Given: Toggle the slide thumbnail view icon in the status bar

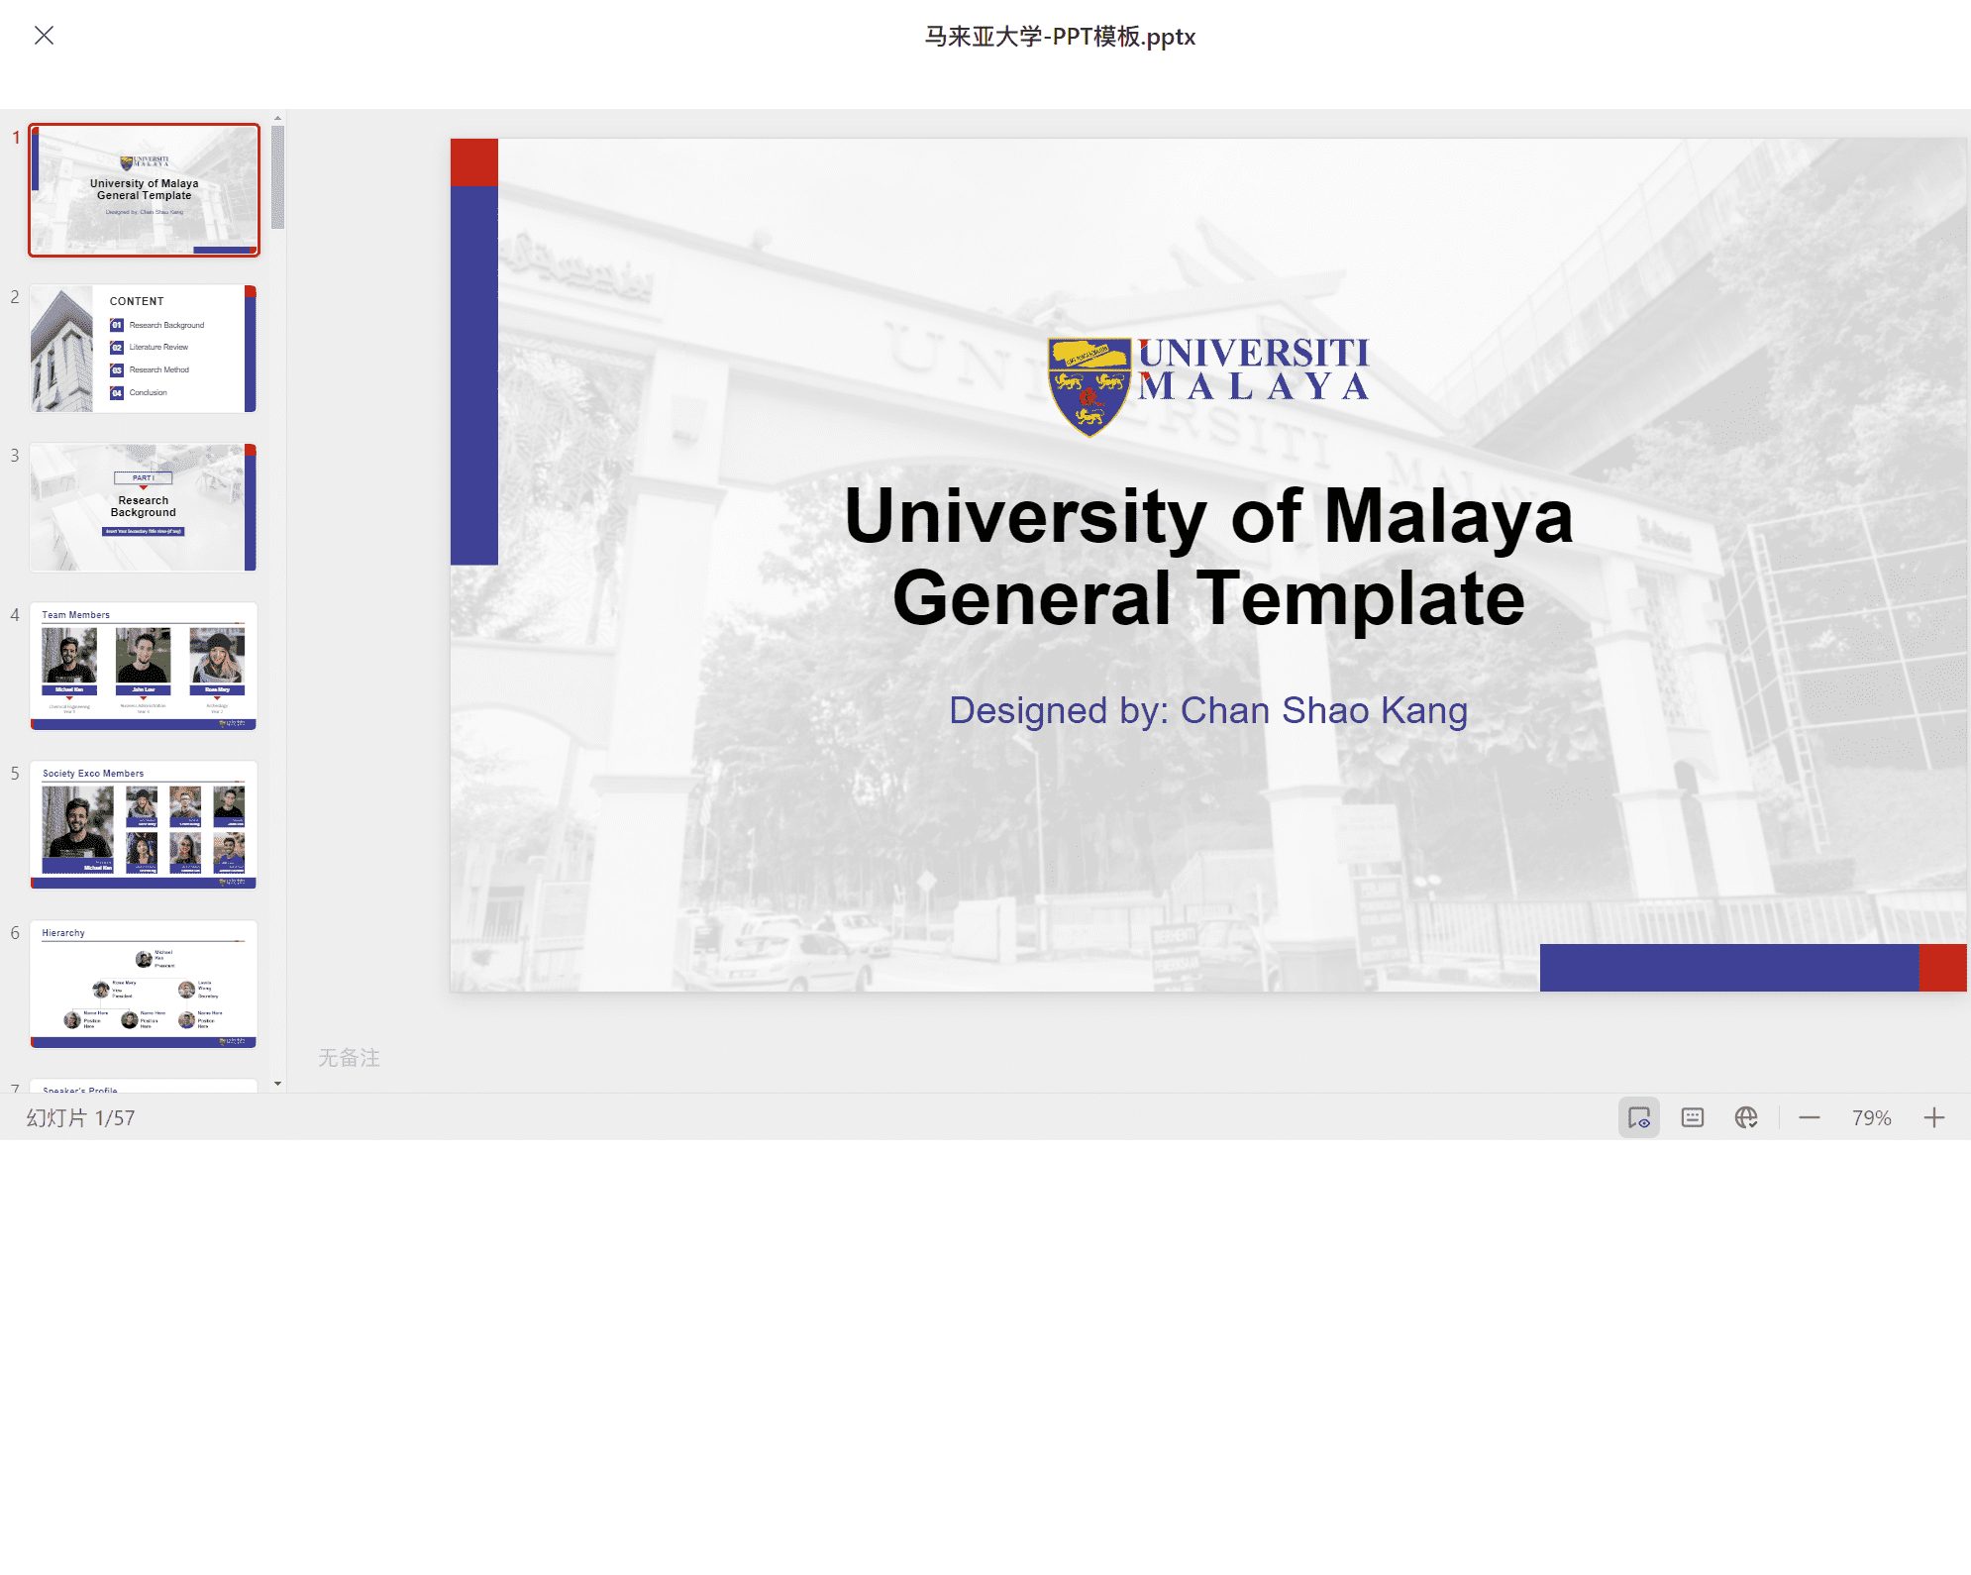Looking at the screenshot, I should 1639,1117.
